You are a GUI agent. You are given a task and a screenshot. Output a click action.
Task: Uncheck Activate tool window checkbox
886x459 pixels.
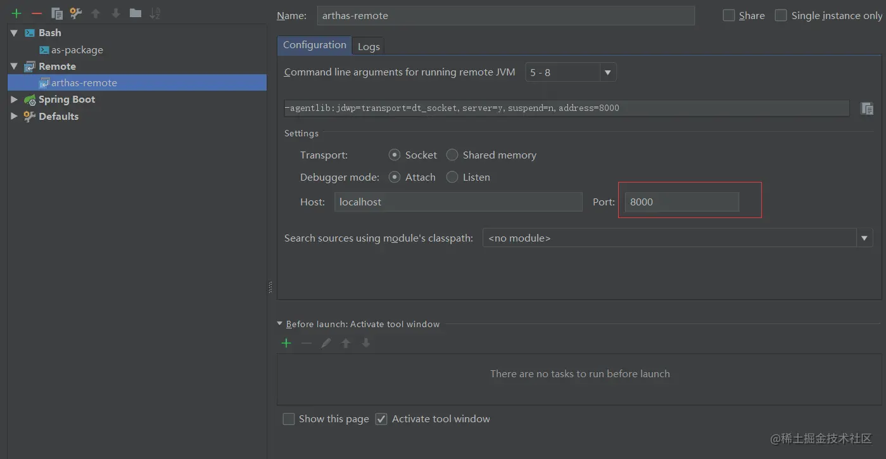point(381,419)
